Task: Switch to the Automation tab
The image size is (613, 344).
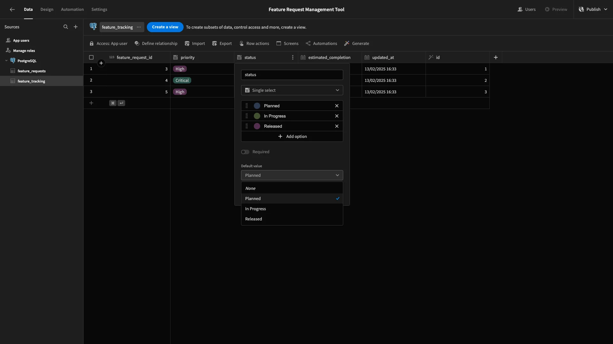Action: pos(72,10)
